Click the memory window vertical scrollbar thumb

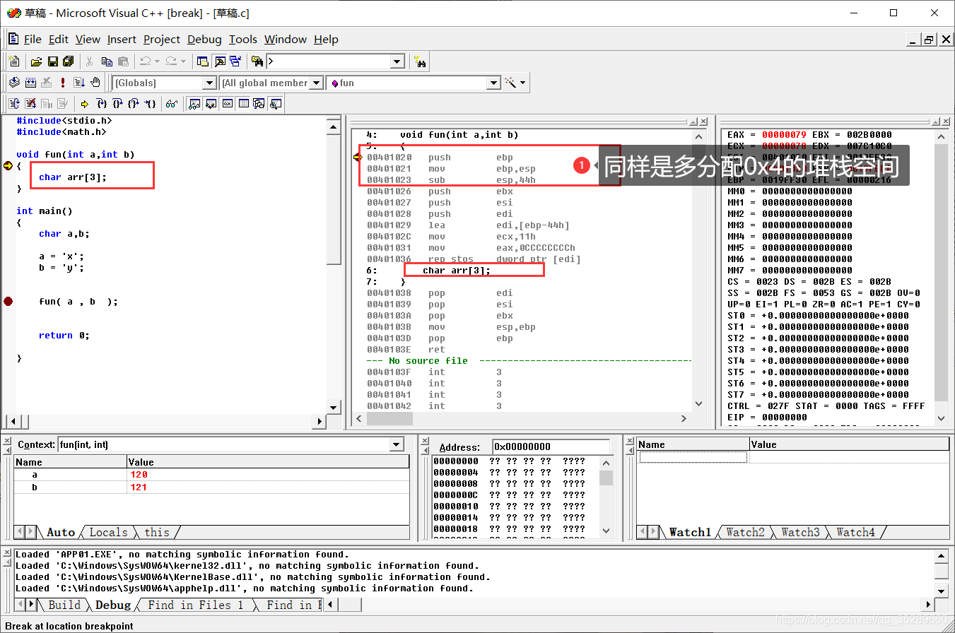tap(606, 478)
